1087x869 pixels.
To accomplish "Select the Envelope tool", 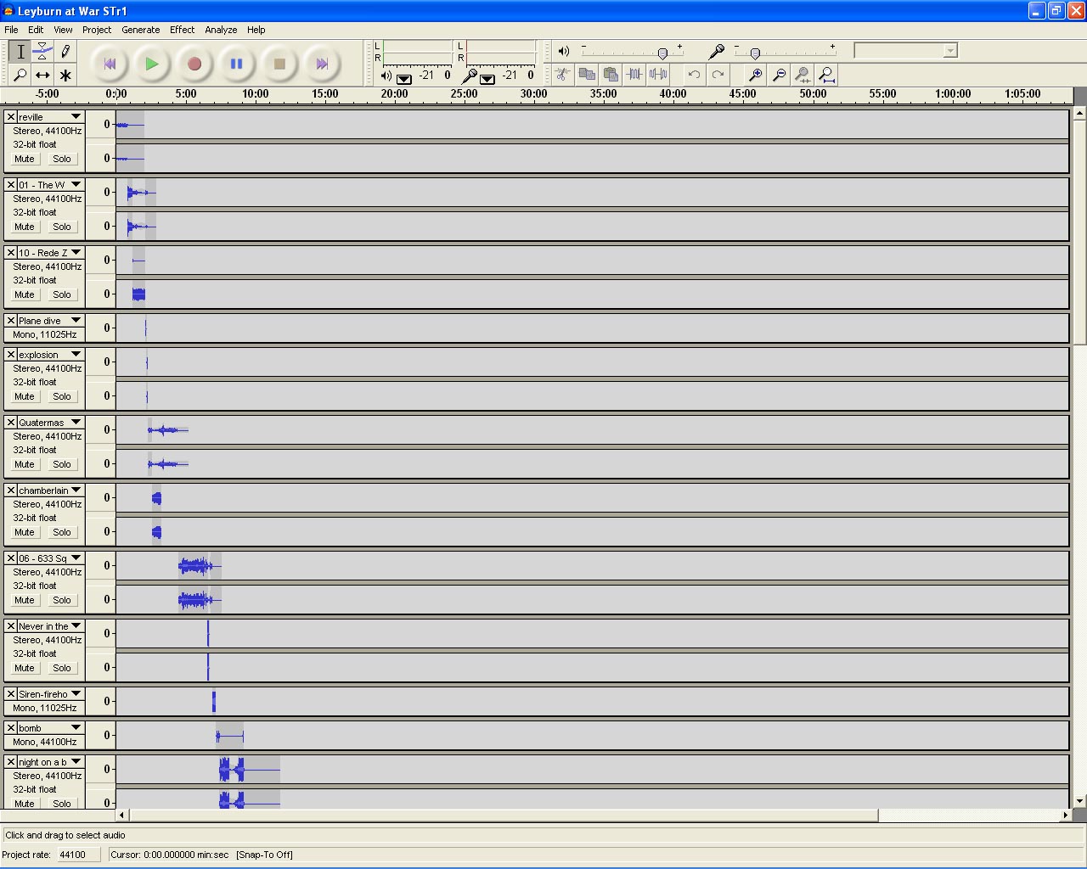I will (42, 52).
